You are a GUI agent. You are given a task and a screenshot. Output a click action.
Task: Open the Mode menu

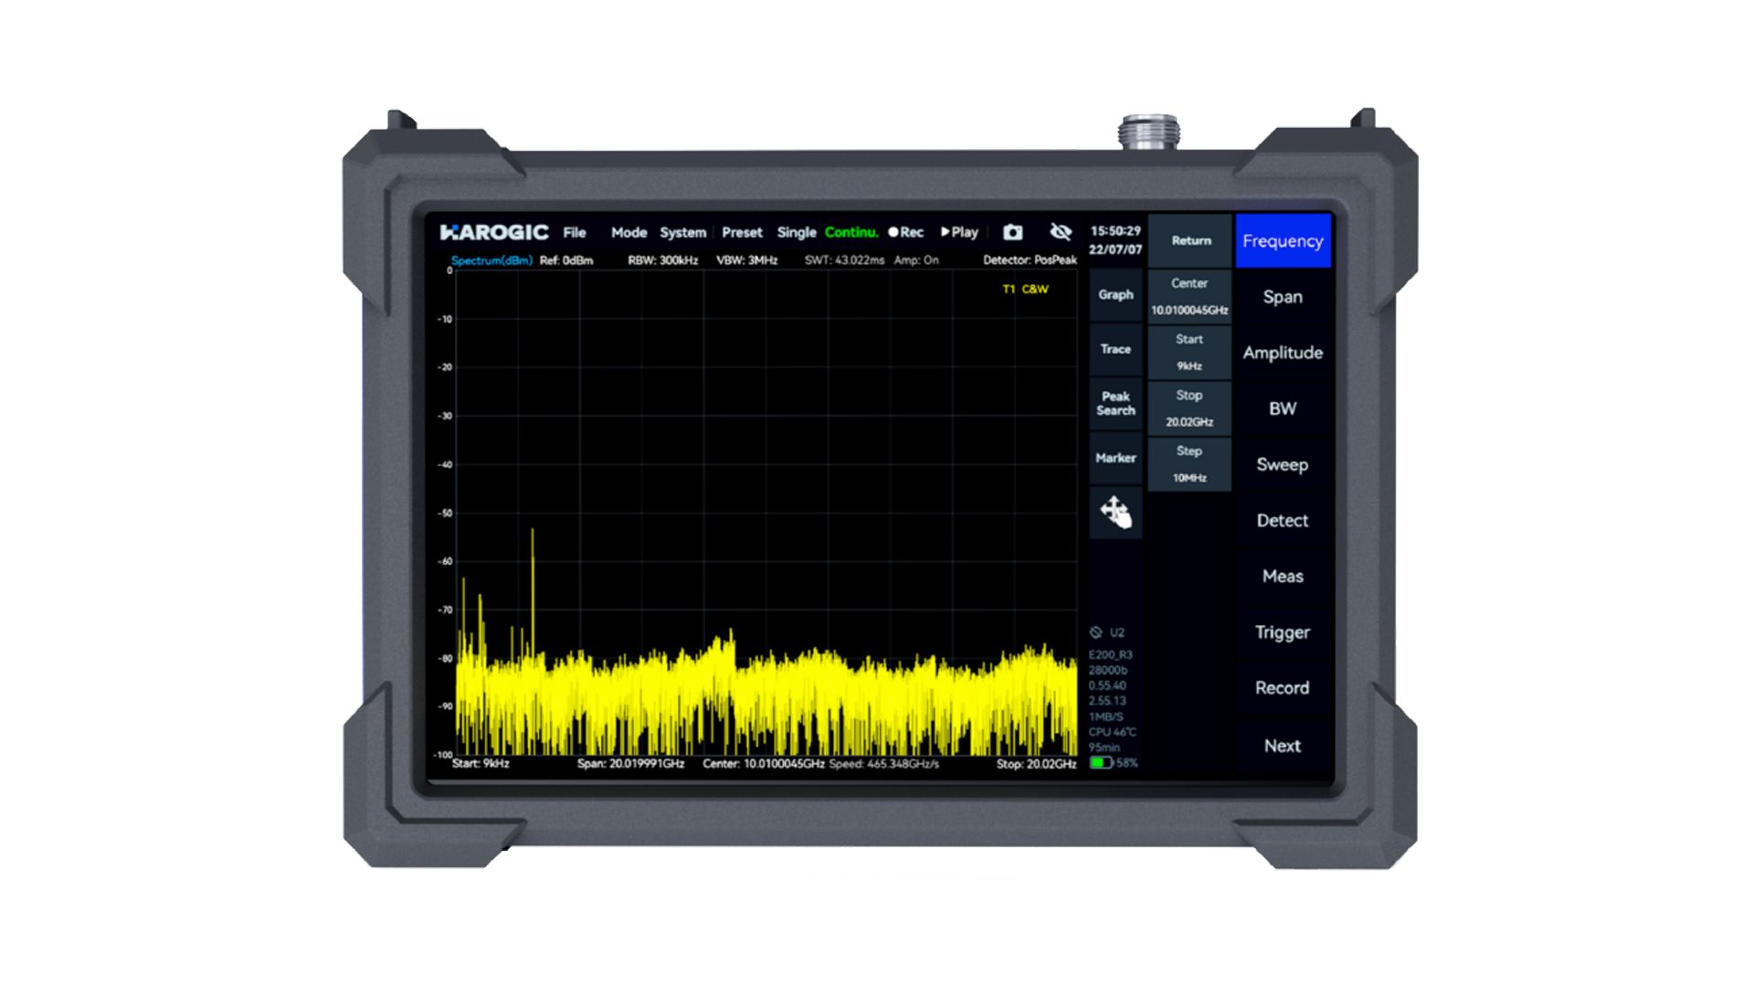pos(629,232)
